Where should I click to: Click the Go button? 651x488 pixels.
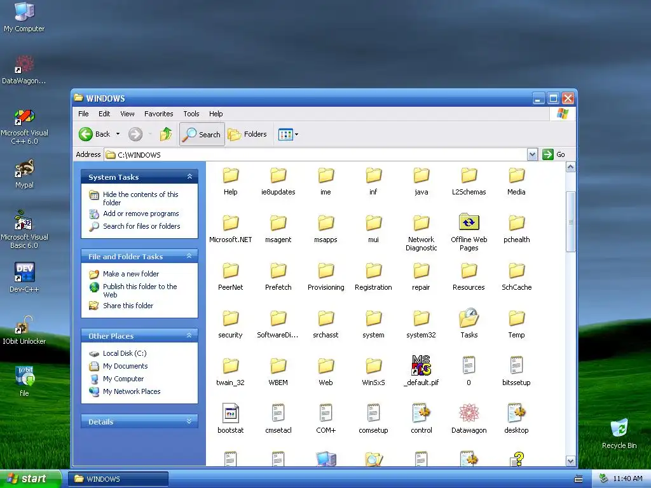click(x=554, y=154)
